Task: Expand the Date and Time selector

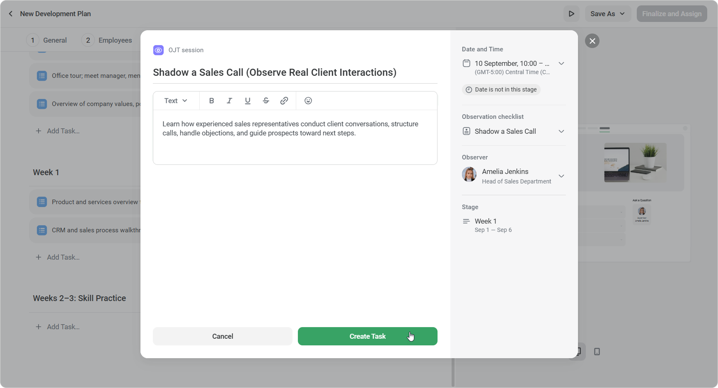Action: click(x=561, y=63)
